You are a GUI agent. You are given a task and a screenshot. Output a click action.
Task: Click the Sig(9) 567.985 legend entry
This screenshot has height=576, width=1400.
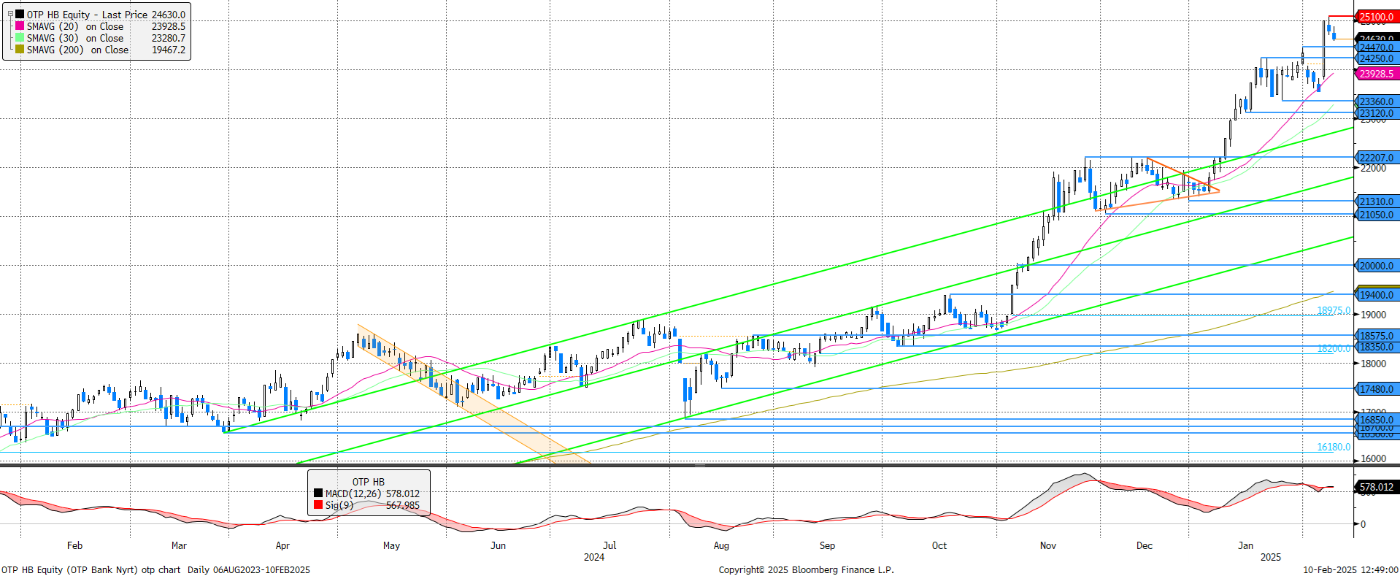click(x=369, y=505)
